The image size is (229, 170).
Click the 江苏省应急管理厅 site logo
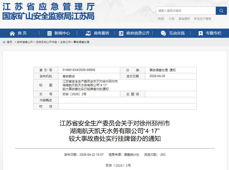pos(49,11)
